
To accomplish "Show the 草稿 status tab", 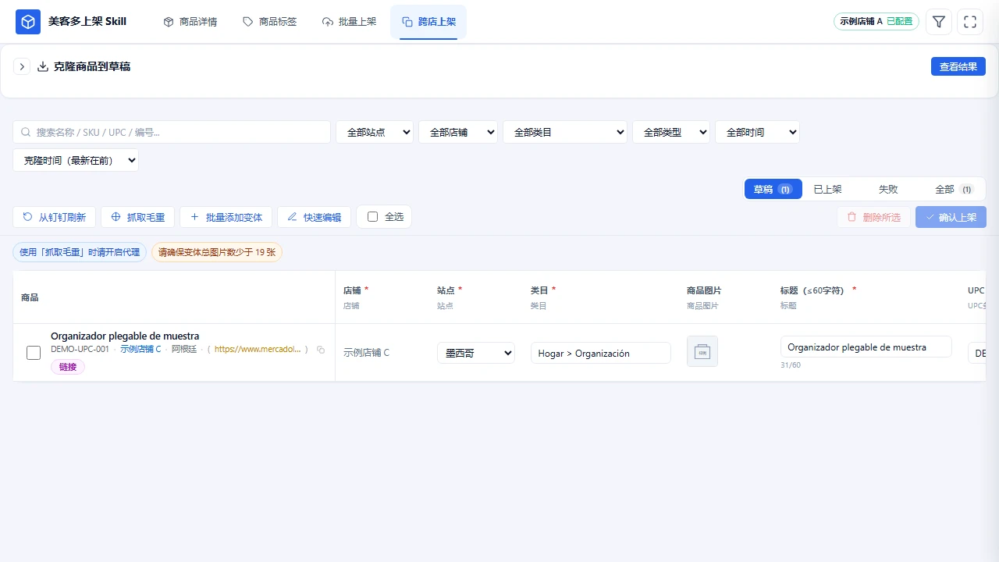I will point(773,189).
